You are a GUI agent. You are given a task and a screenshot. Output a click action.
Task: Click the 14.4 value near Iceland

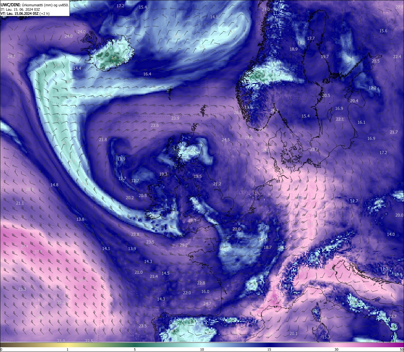tap(77, 69)
